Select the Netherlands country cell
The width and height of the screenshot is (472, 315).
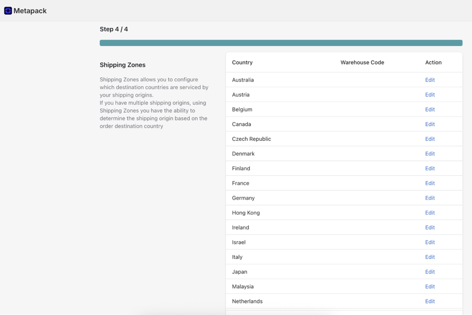tap(247, 301)
